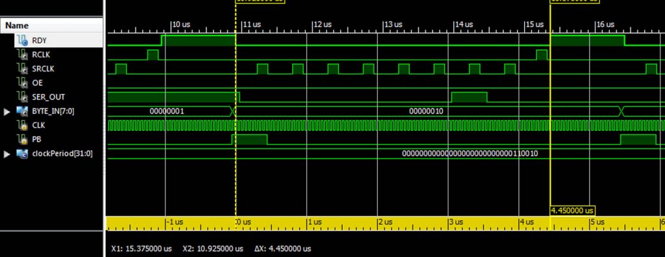
Task: Click the 4 us relative ruler label
Action: tap(527, 221)
